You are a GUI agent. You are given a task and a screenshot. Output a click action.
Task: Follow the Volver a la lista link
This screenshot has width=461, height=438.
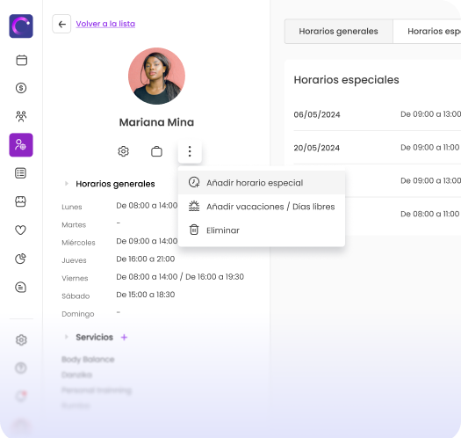(105, 24)
